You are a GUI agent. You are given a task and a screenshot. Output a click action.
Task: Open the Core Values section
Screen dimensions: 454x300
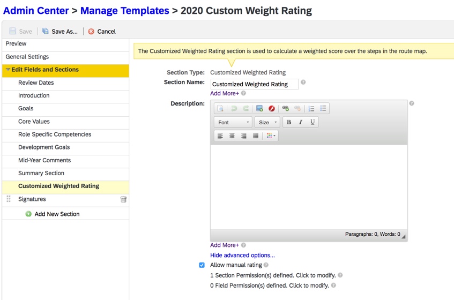(x=34, y=122)
